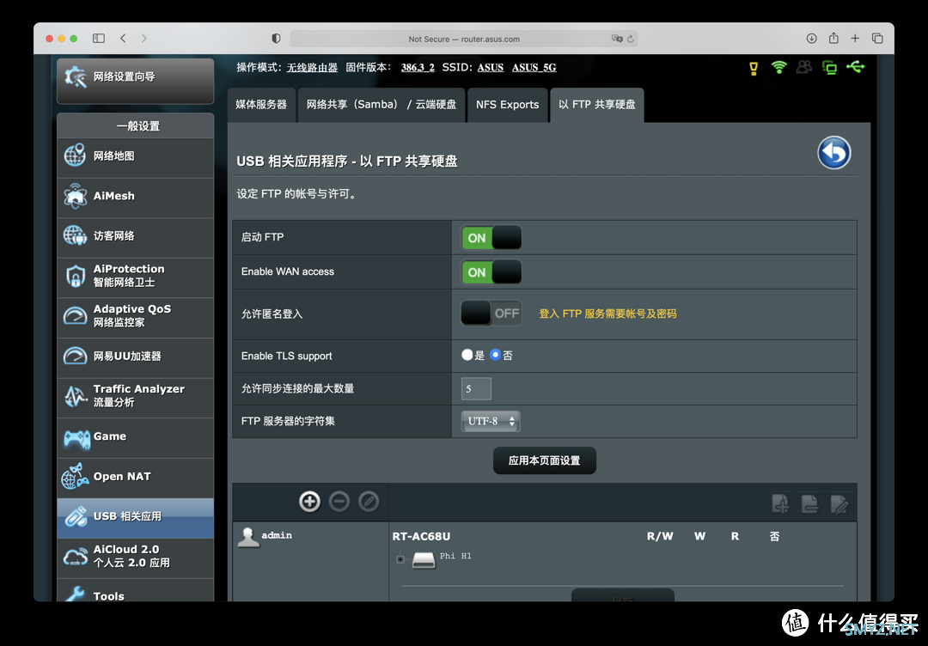Select the admin user account icon
928x646 pixels.
pos(248,537)
